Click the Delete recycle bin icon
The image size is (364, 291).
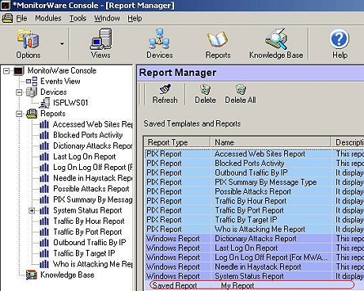pyautogui.click(x=205, y=89)
